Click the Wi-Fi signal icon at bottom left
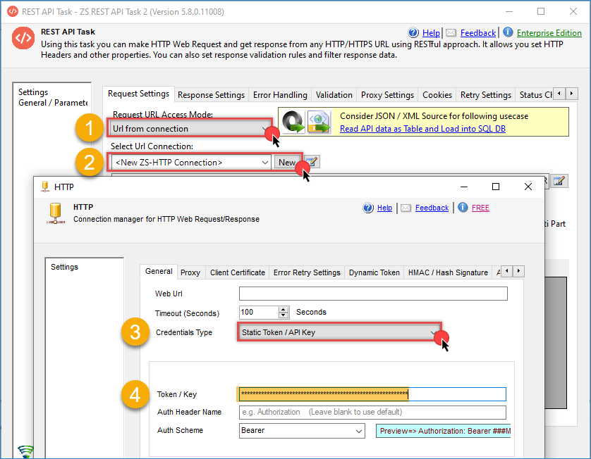Screen dimensions: 591x459 [26, 451]
